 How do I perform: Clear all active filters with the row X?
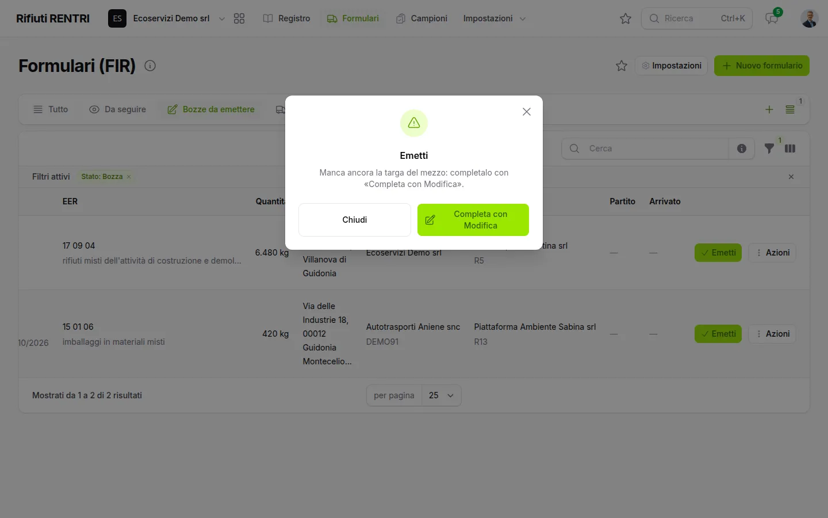[791, 177]
